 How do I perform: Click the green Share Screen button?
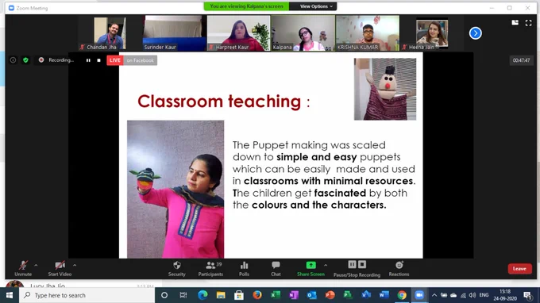click(310, 268)
